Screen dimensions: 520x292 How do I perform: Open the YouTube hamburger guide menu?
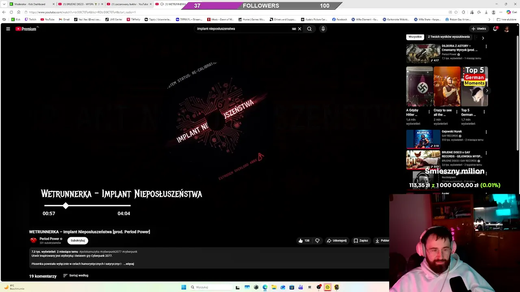point(8,29)
